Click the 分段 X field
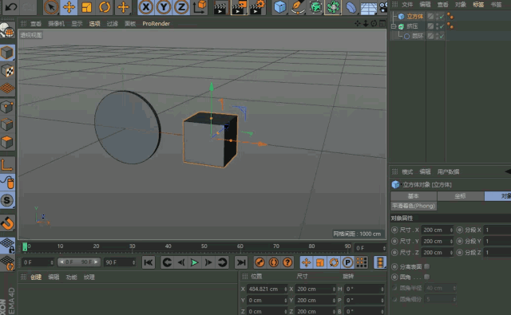This screenshot has height=315, width=511. click(x=497, y=230)
